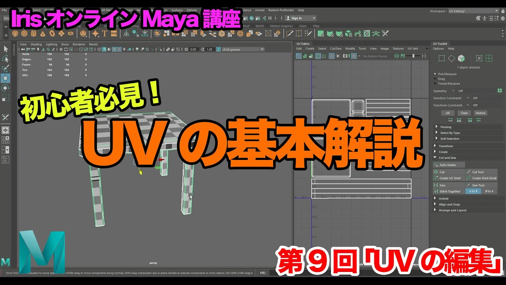Image resolution: width=506 pixels, height=285 pixels.
Task: Select Pick/Marquee radio option
Action: pos(436,74)
